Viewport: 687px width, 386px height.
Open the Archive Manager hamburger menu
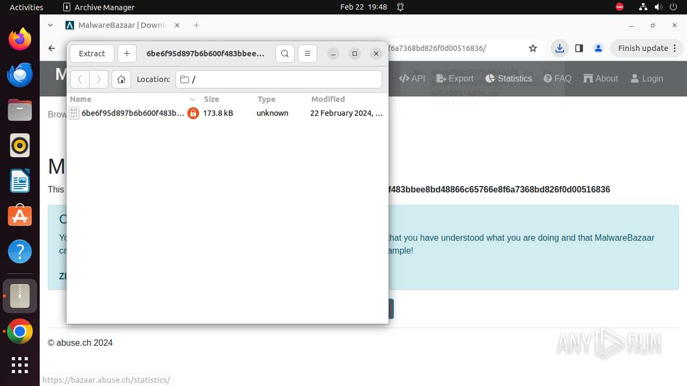[x=308, y=54]
